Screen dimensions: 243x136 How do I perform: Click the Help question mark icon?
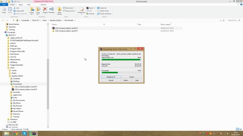[x=241, y=5]
